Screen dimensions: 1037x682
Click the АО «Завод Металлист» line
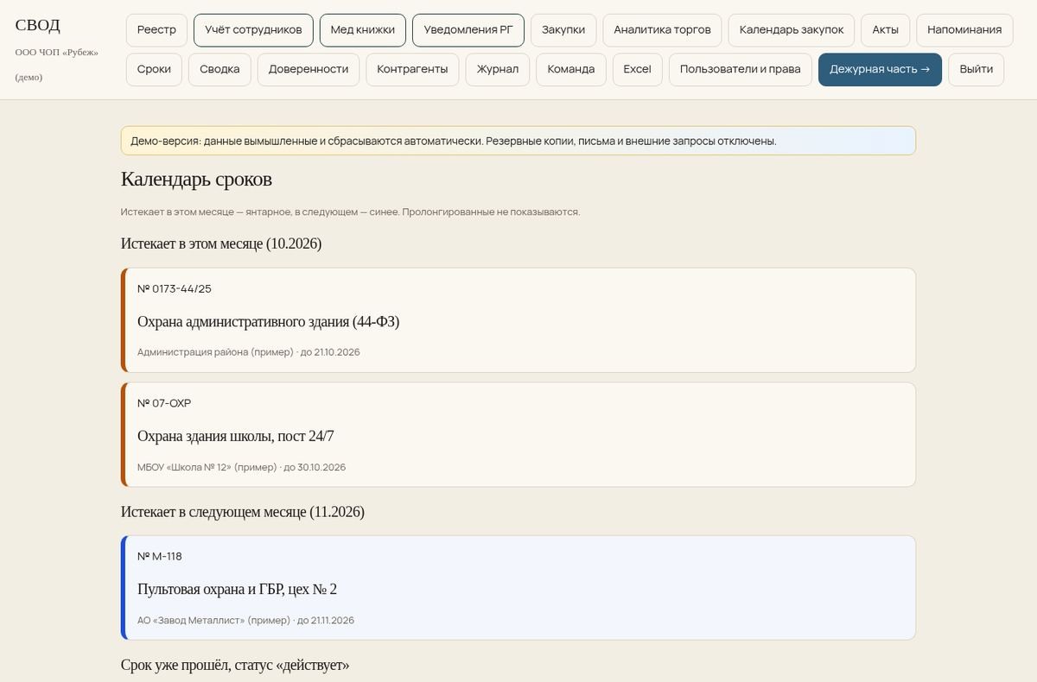pos(245,620)
